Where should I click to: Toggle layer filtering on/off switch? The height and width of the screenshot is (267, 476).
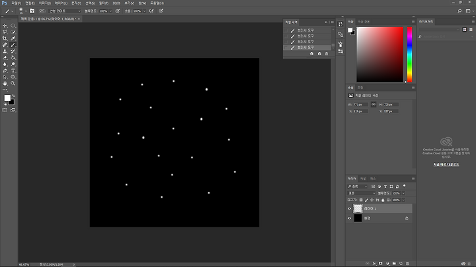[404, 186]
